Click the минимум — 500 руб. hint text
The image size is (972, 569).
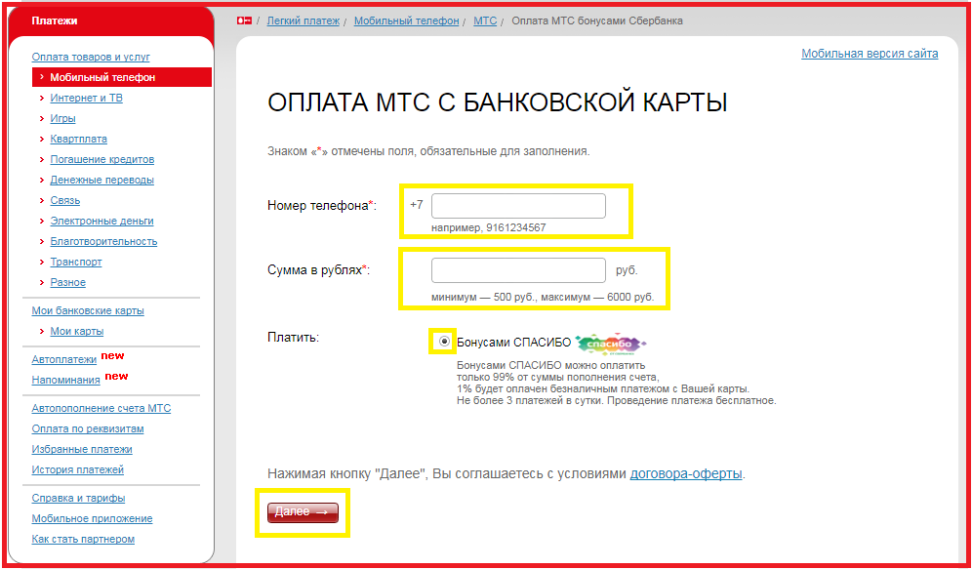[485, 298]
